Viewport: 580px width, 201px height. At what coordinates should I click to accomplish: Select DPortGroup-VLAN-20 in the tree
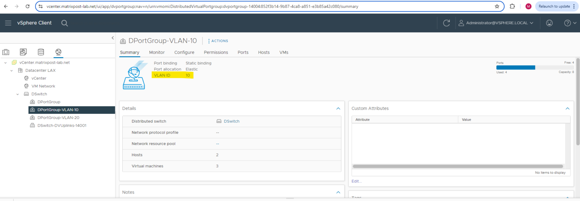(58, 118)
